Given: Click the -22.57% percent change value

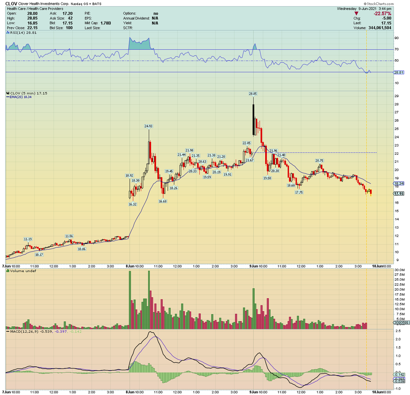Looking at the screenshot, I should (x=382, y=13).
